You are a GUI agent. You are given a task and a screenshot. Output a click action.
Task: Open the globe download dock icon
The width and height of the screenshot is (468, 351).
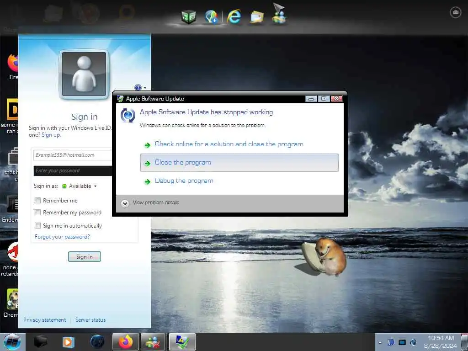click(x=212, y=17)
